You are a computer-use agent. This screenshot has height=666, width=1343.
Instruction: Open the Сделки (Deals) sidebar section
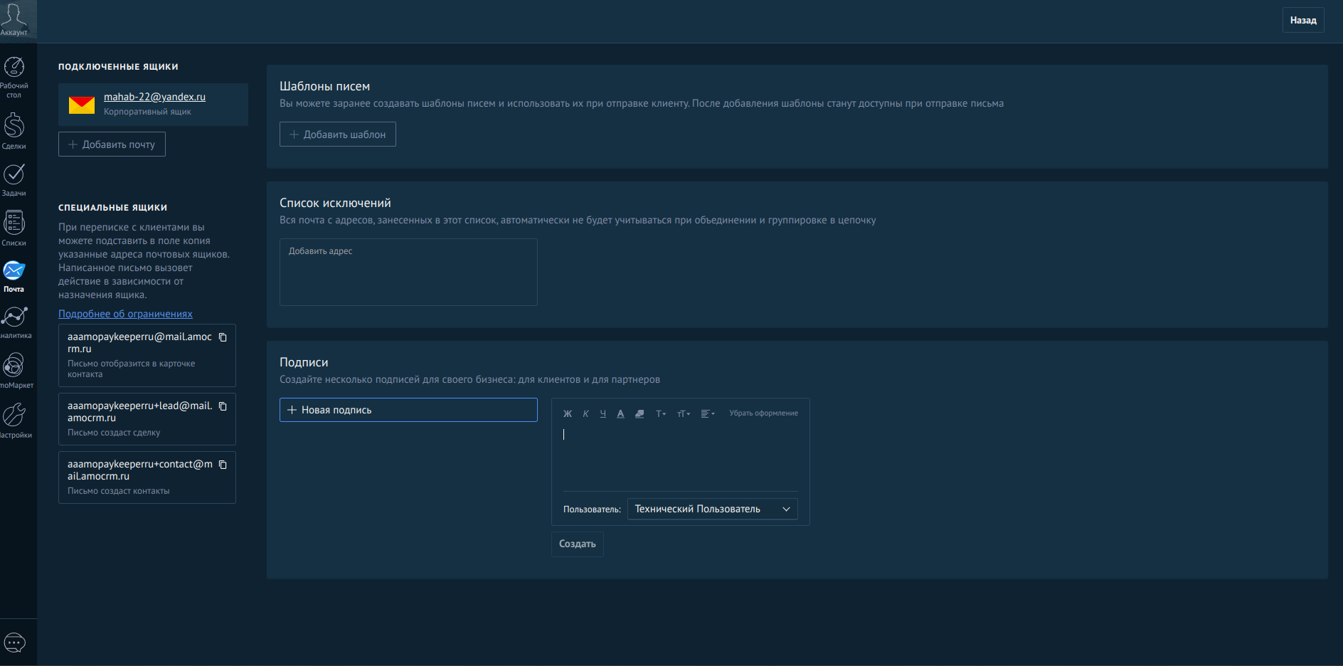(14, 131)
